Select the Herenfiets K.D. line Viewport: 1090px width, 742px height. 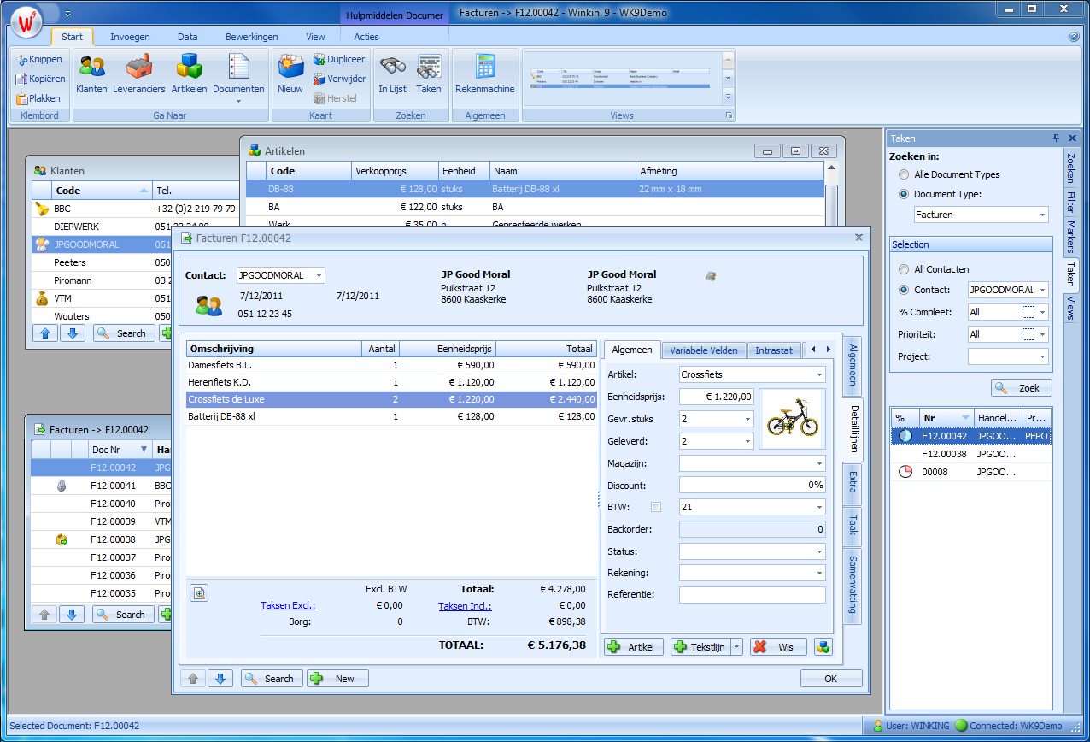coord(391,382)
